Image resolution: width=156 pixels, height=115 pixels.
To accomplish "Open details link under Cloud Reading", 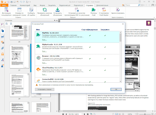I will (44, 74).
